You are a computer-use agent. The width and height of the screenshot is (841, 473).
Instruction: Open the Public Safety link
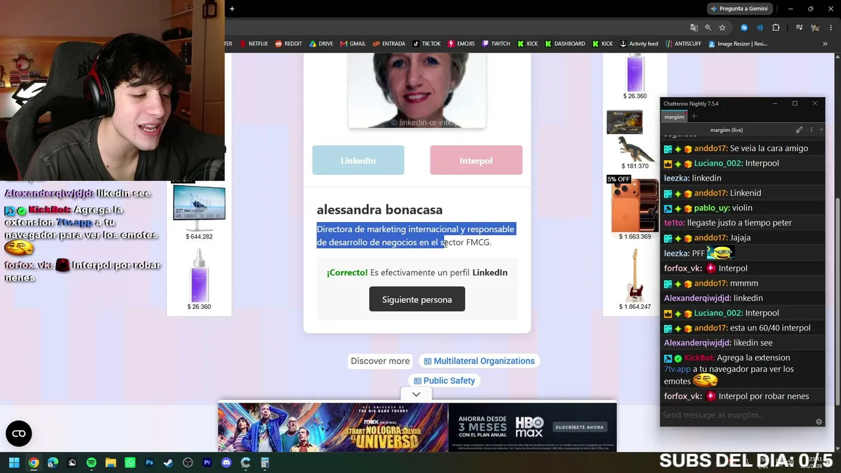click(x=444, y=380)
